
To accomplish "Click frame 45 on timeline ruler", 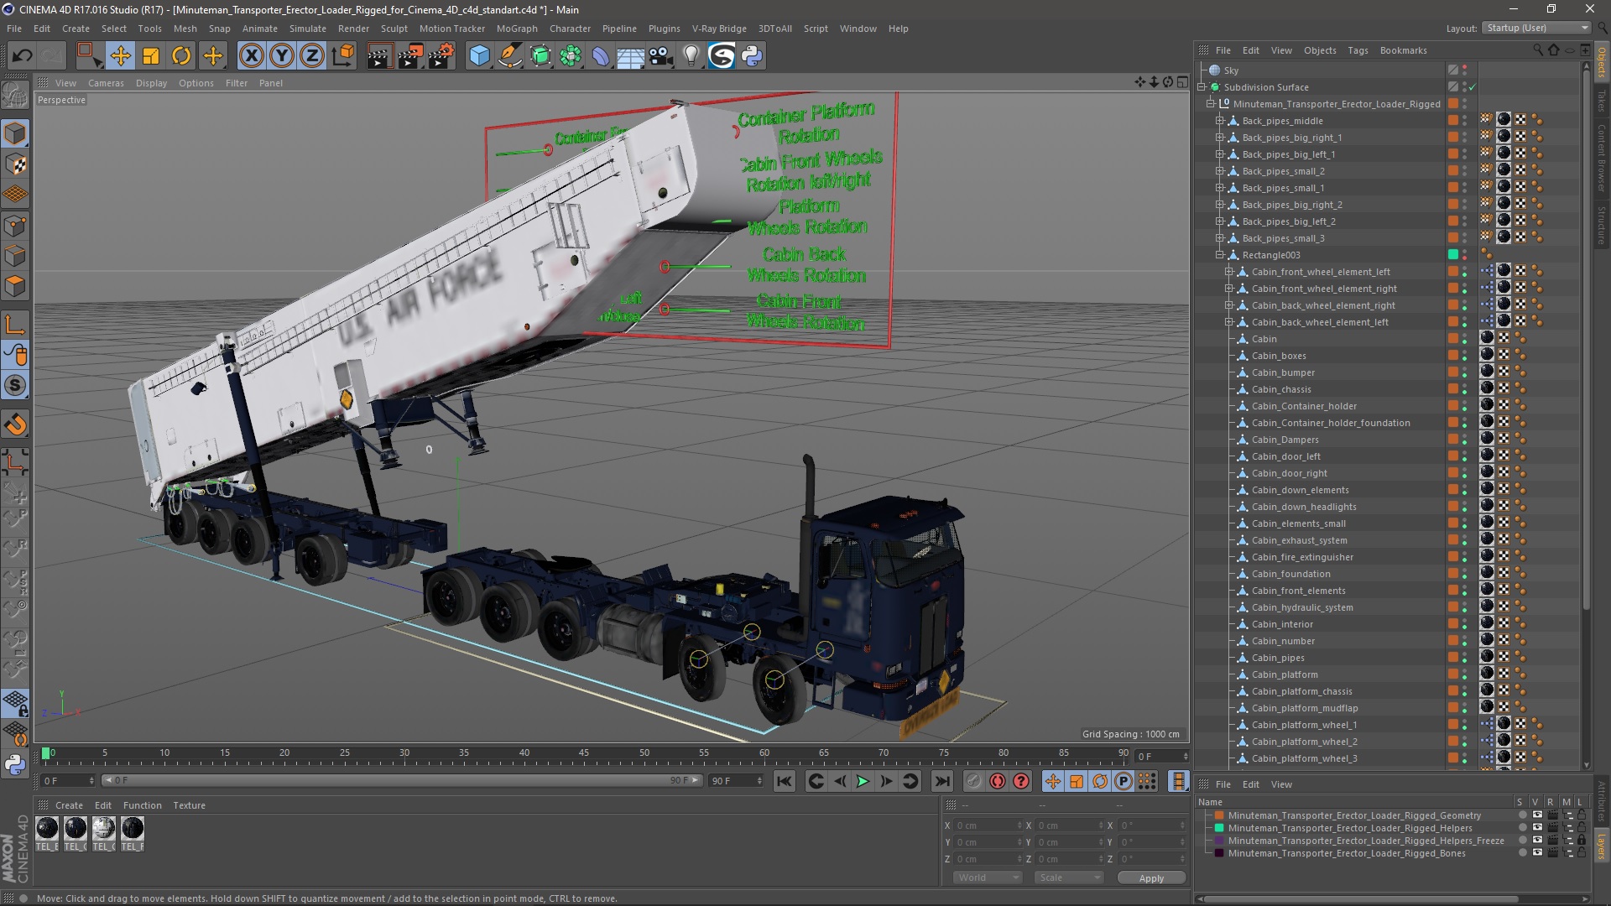I will coord(584,753).
